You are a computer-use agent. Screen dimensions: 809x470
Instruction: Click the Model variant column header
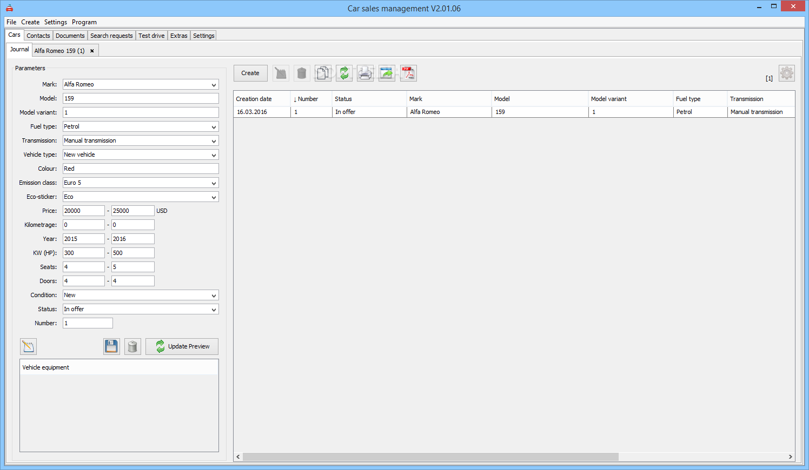click(x=631, y=99)
